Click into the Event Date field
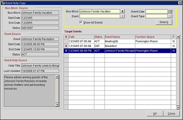 (x=156, y=12)
